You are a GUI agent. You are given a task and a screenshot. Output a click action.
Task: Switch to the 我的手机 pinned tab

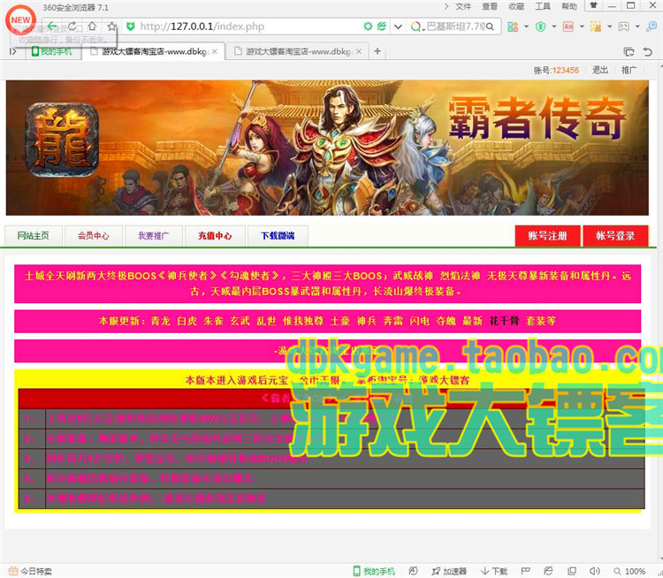click(52, 51)
